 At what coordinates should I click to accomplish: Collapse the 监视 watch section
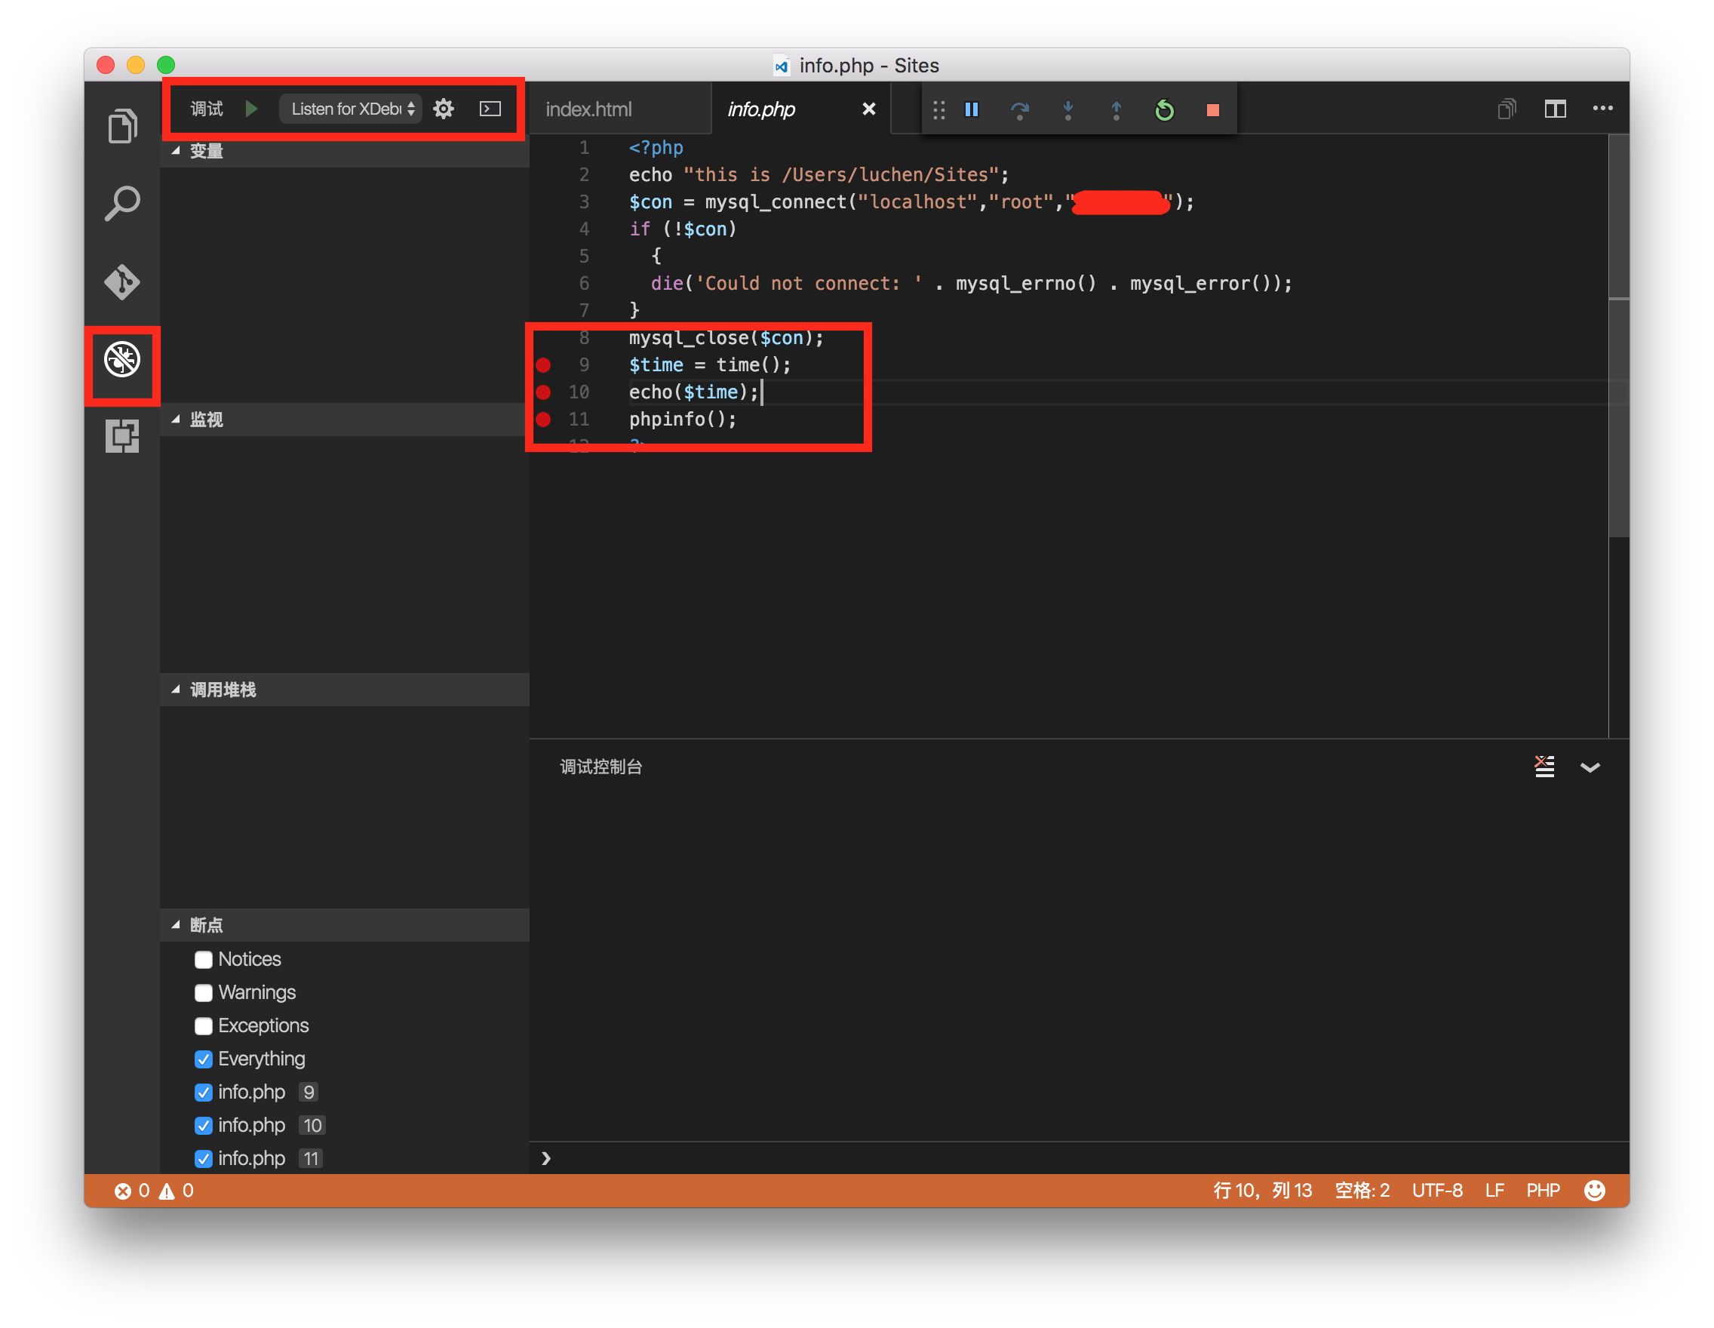[x=345, y=420]
